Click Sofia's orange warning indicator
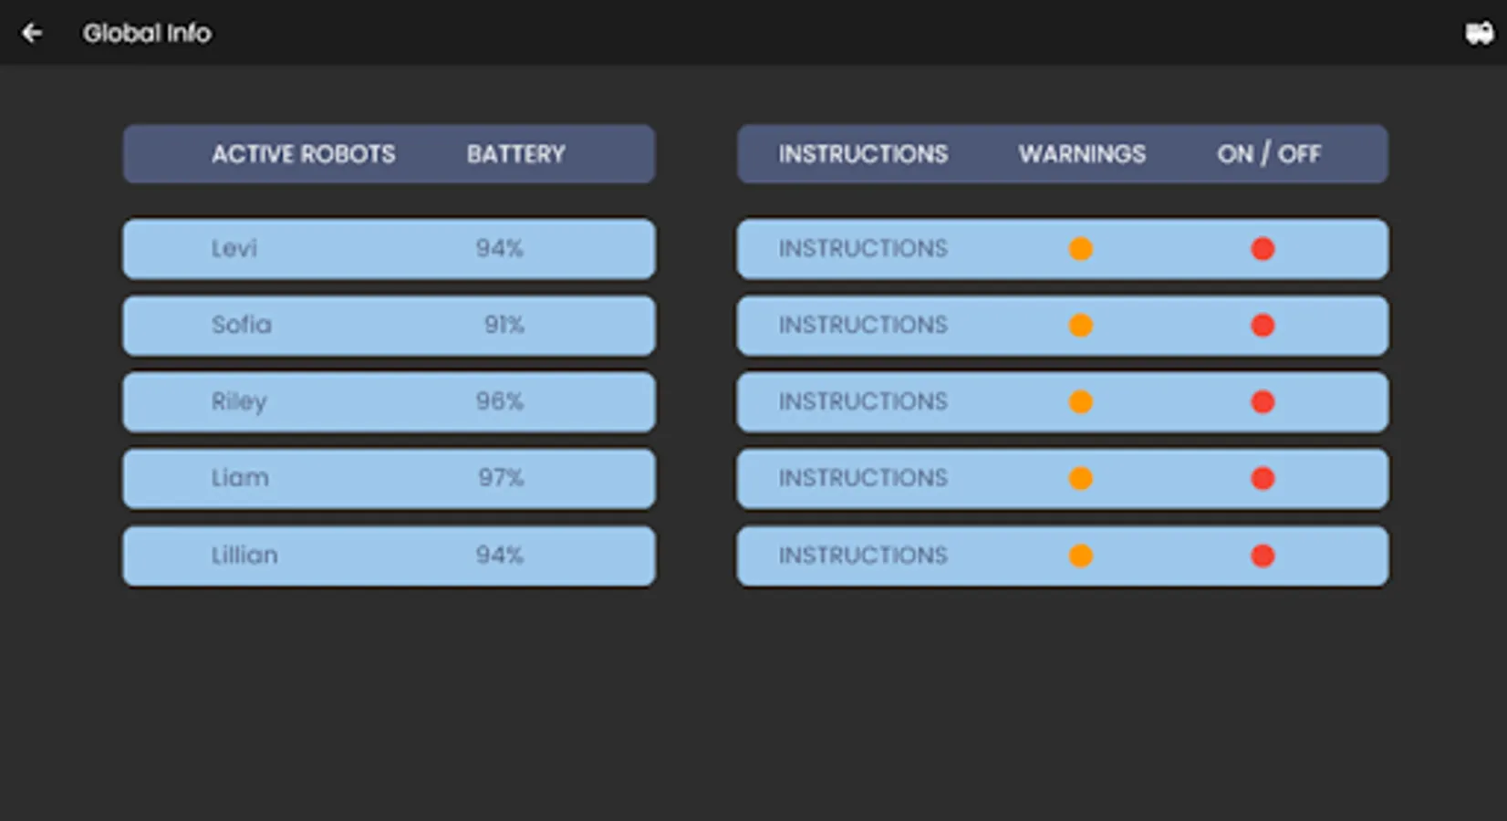Image resolution: width=1507 pixels, height=821 pixels. pyautogui.click(x=1080, y=325)
